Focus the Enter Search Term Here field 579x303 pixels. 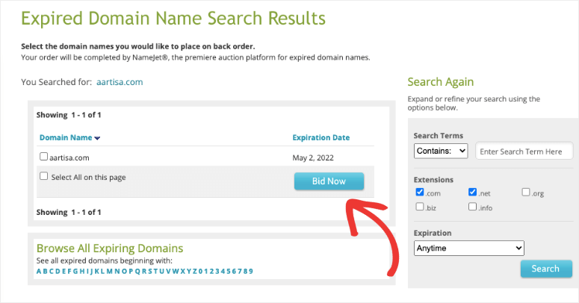click(x=524, y=151)
